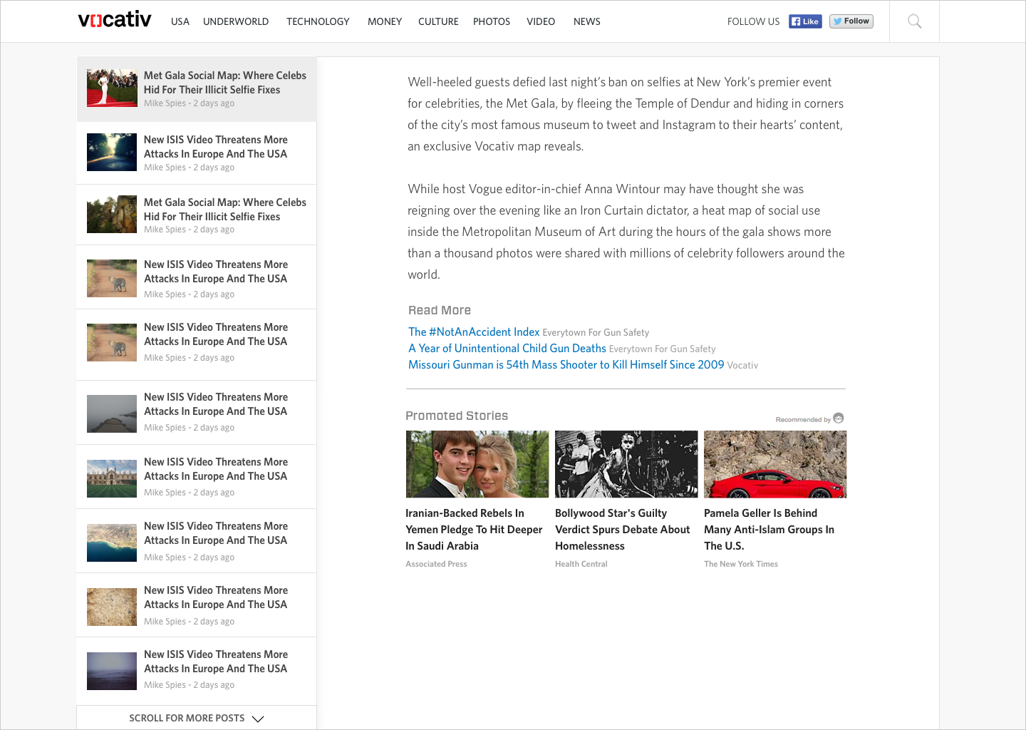Viewport: 1026px width, 730px height.
Task: Open the rock formation Met Gala post thumbnail
Action: pos(112,214)
